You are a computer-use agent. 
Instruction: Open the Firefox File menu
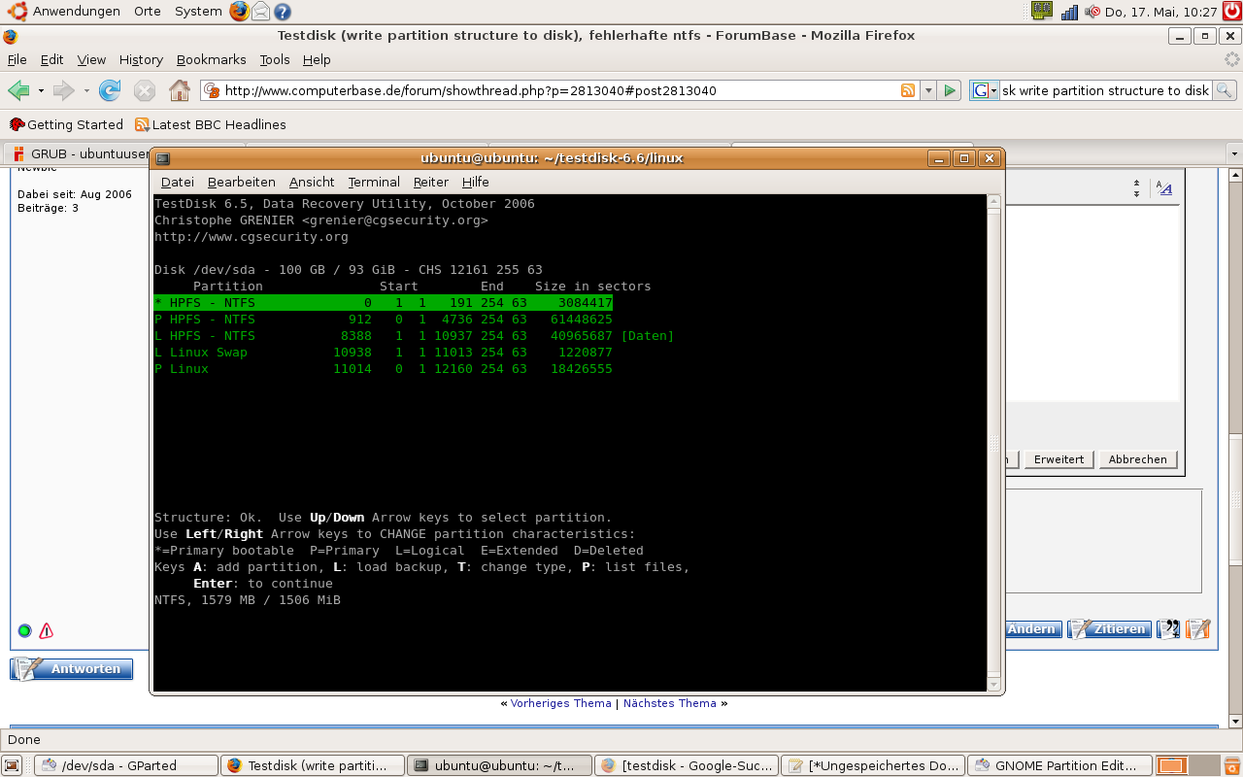(x=17, y=59)
